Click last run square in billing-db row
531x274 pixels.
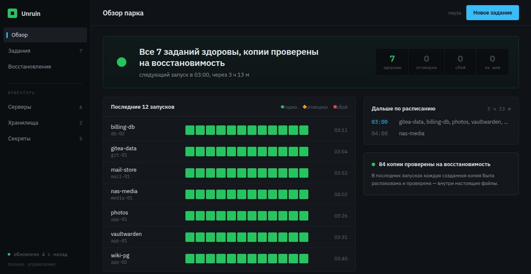coord(304,130)
